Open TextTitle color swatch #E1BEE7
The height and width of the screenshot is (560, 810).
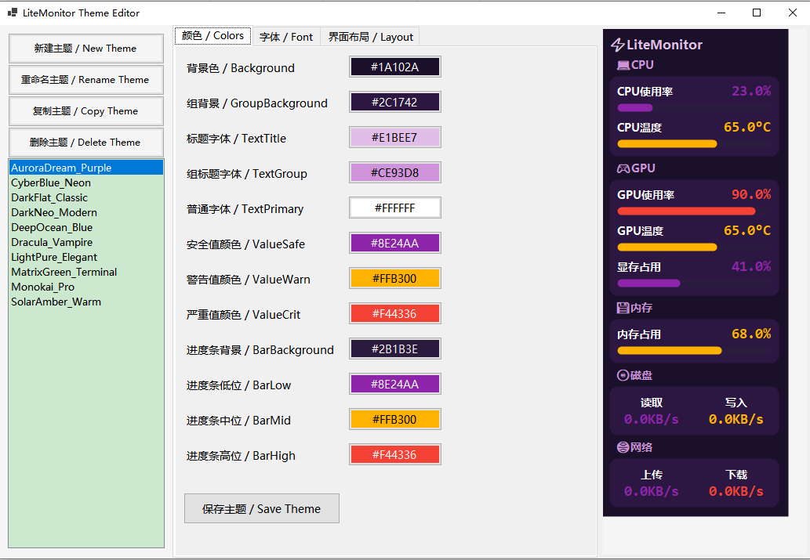click(x=395, y=137)
